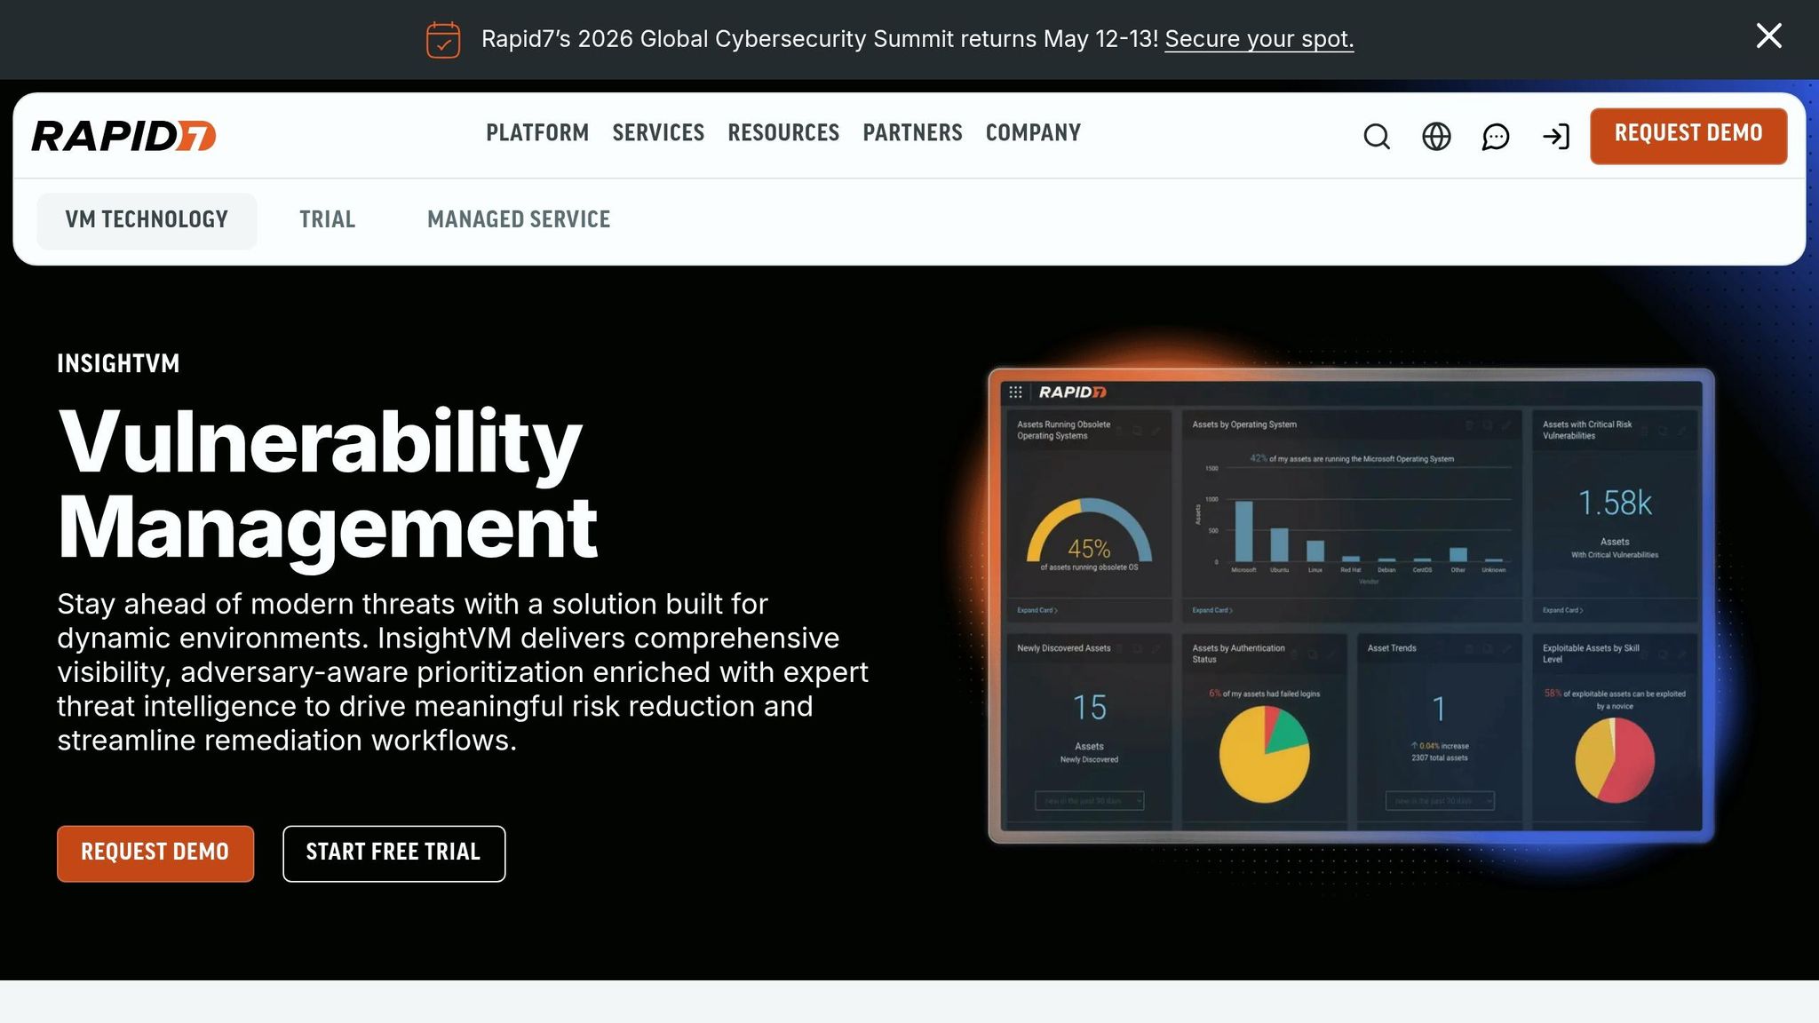
Task: Click the Rapid7 logo in header
Action: tap(123, 136)
